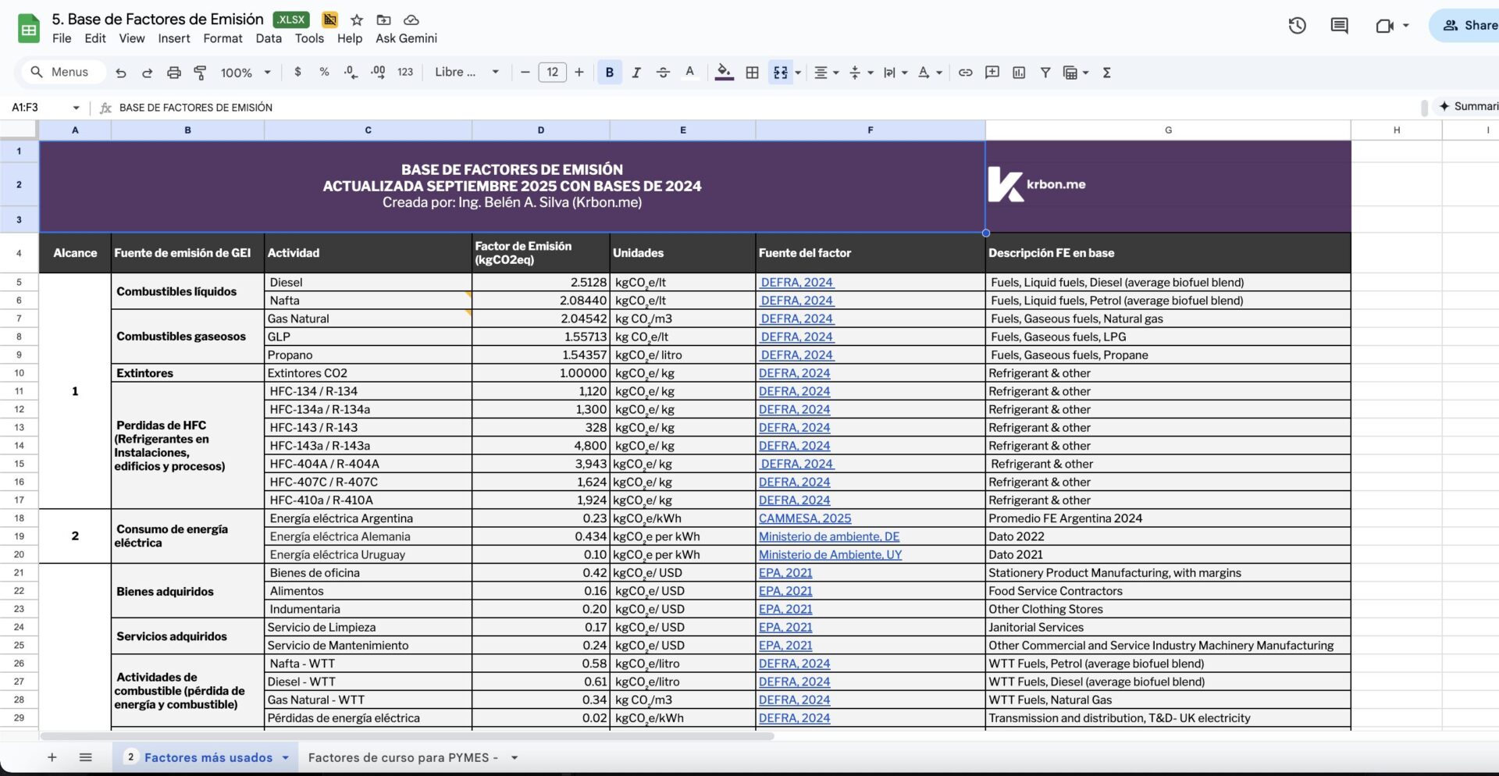
Task: Click the insert chart icon
Action: (1018, 73)
